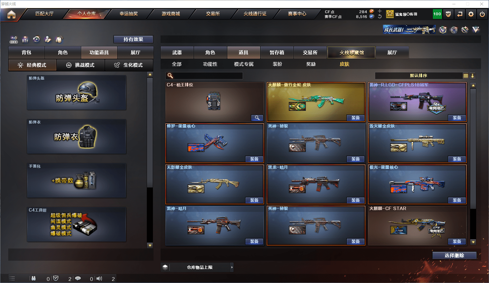Toggle the speaker sound icon
Image resolution: width=489 pixels, height=283 pixels.
point(100,278)
